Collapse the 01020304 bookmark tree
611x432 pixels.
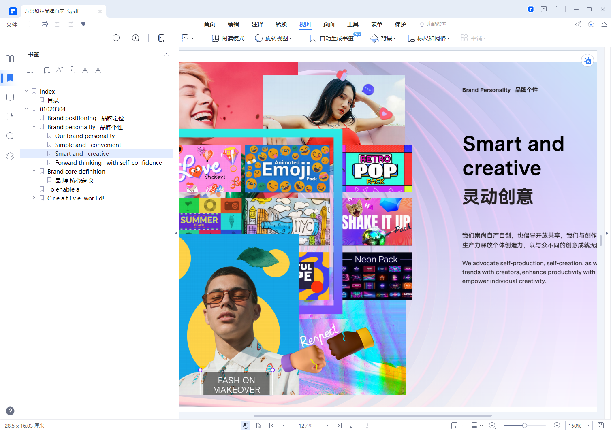[26, 109]
